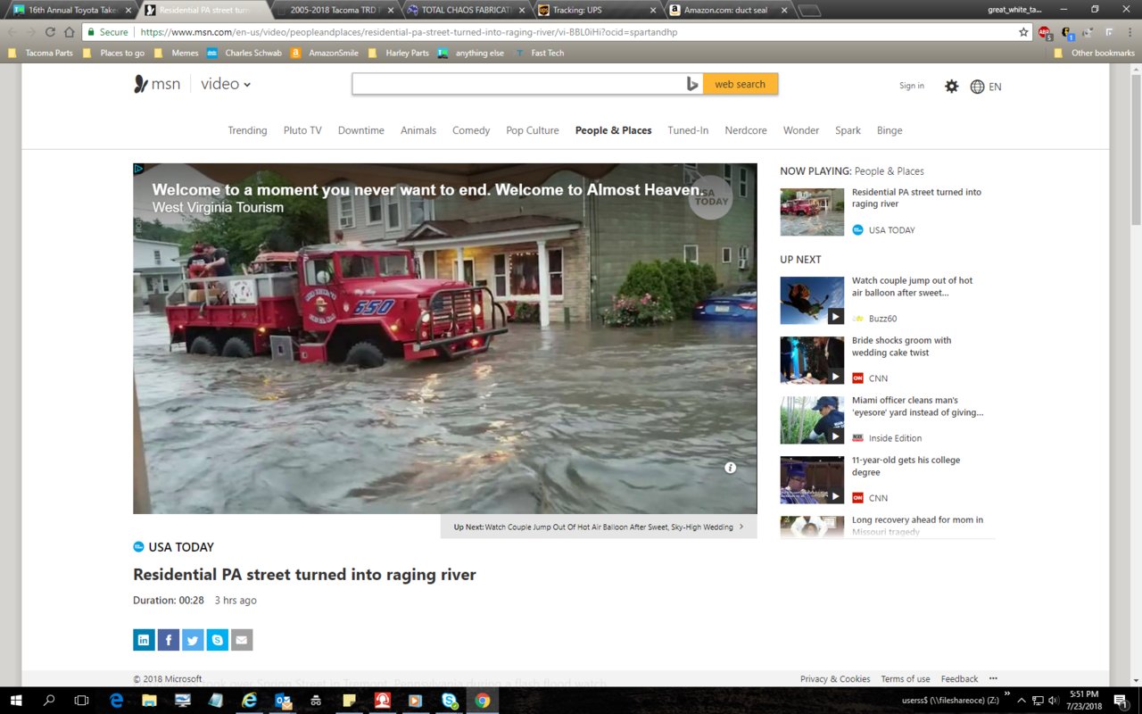Switch to 16th Annual Toyota browser tab

point(71,10)
